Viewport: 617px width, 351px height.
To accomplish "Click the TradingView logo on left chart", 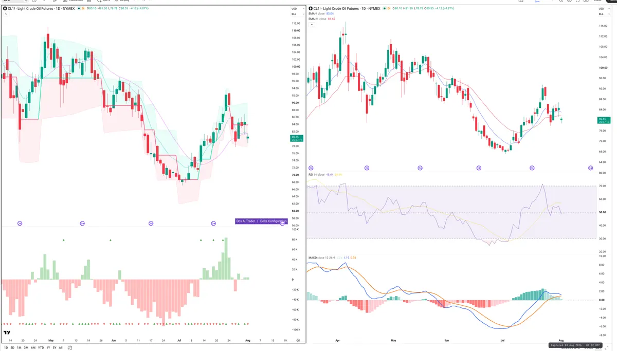I will 7,332.
